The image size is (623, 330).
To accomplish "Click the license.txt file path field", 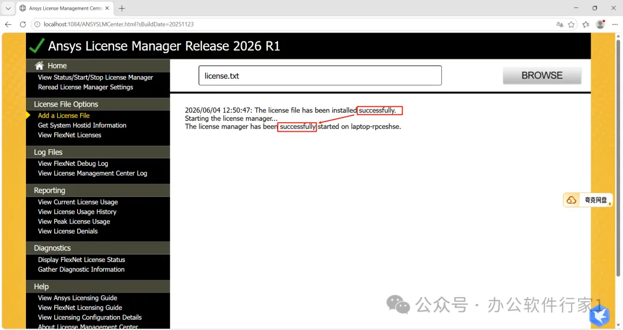I will pos(320,75).
